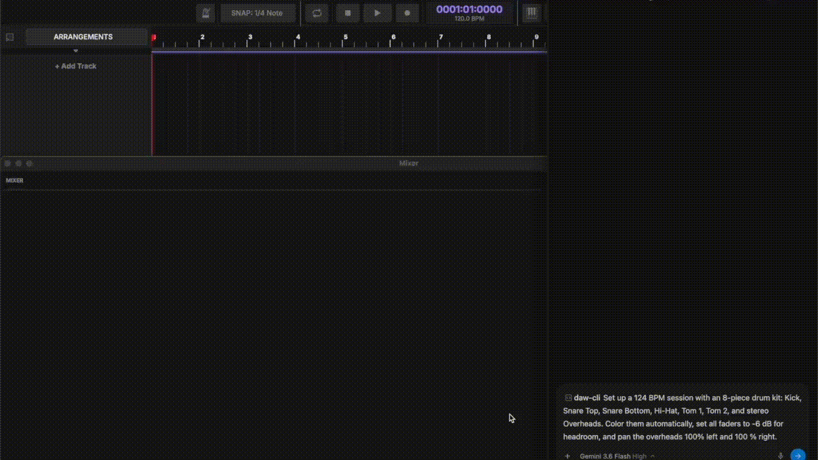Image resolution: width=818 pixels, height=460 pixels.
Task: Arm the record button
Action: 407,13
